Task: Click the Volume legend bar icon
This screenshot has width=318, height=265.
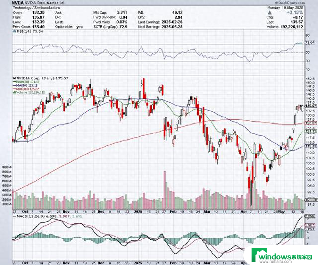Action: click(14, 92)
